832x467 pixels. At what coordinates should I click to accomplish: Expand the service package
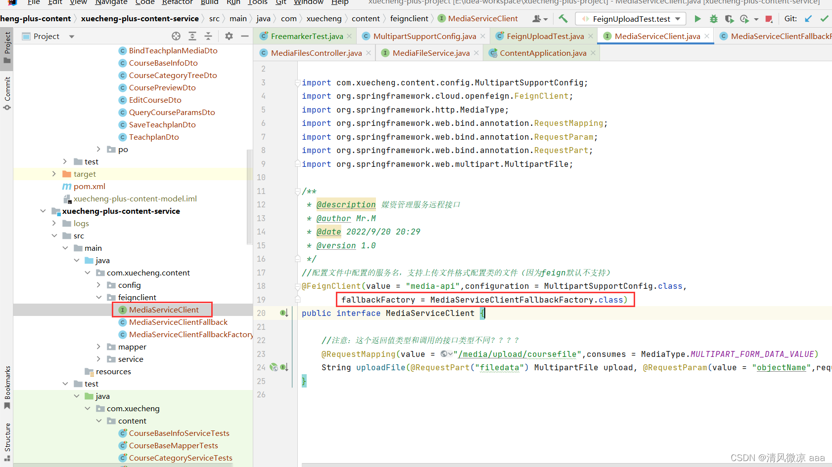(98, 359)
